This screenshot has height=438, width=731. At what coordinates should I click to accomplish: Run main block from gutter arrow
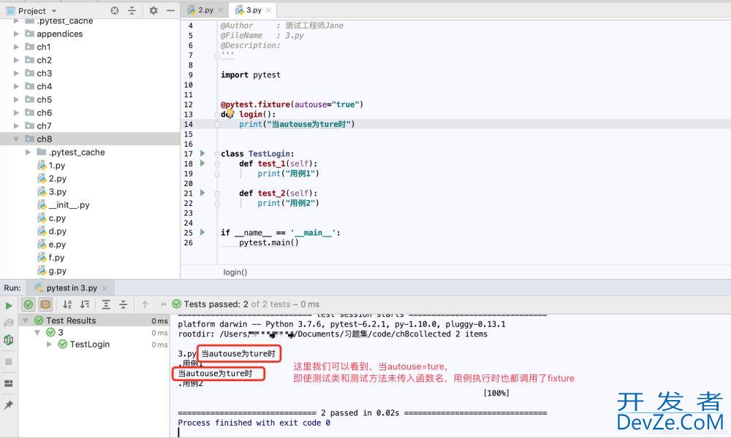(202, 232)
